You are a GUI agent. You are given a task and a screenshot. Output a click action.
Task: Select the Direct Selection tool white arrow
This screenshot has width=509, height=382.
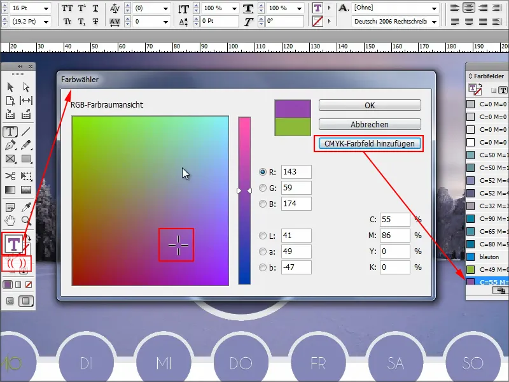[x=26, y=87]
